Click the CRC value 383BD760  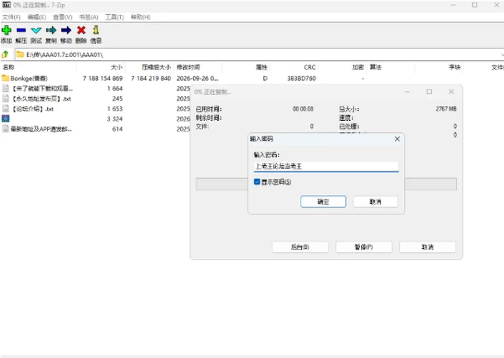[x=301, y=78]
